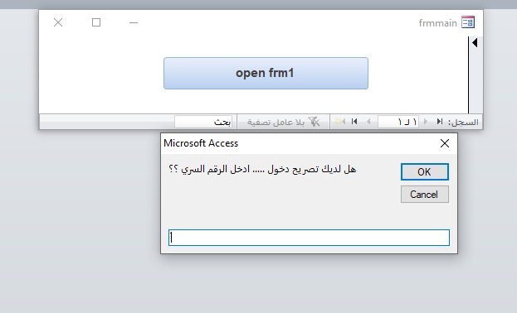Viewport: 517px width, 313px height.
Task: Select the record selector black arrow
Action: (x=475, y=42)
